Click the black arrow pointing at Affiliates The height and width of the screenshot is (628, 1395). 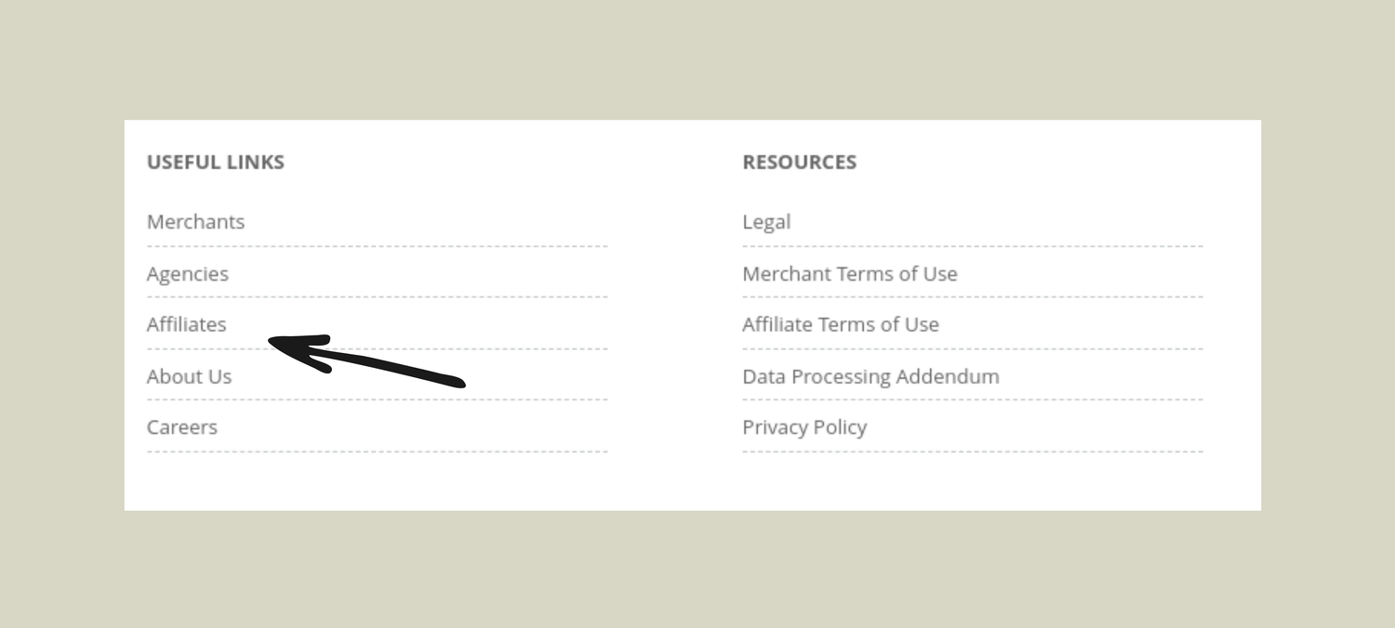coord(372,360)
